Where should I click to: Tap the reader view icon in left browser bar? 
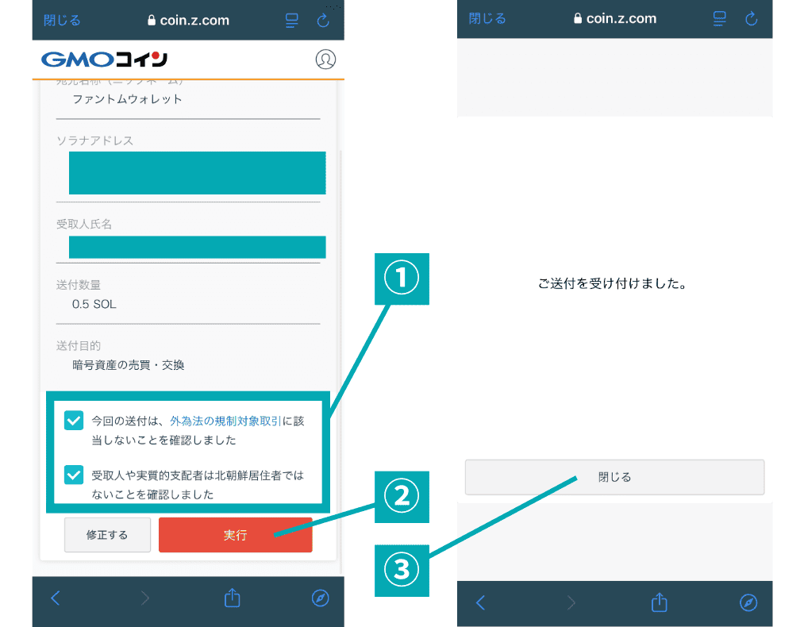(x=292, y=21)
